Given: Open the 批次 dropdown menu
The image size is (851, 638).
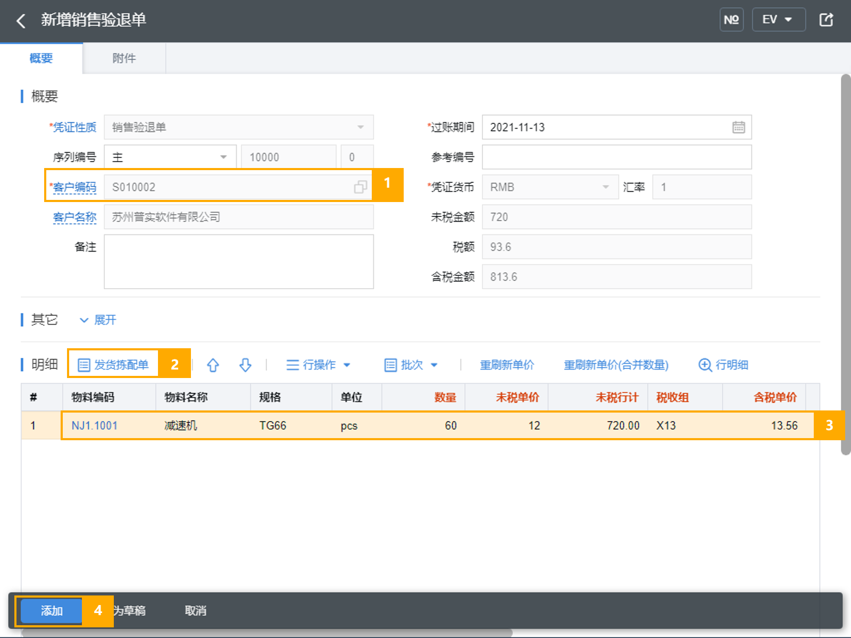Looking at the screenshot, I should (411, 365).
